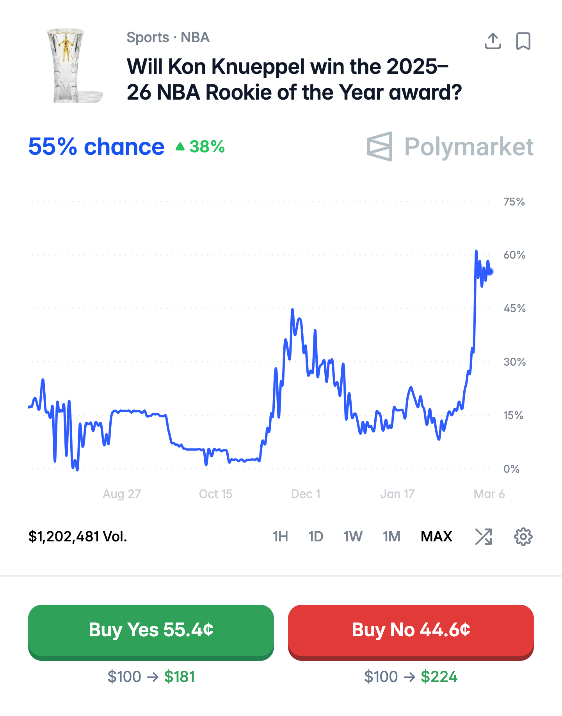The height and width of the screenshot is (716, 562).
Task: Click the green 38% change indicator
Action: (201, 147)
